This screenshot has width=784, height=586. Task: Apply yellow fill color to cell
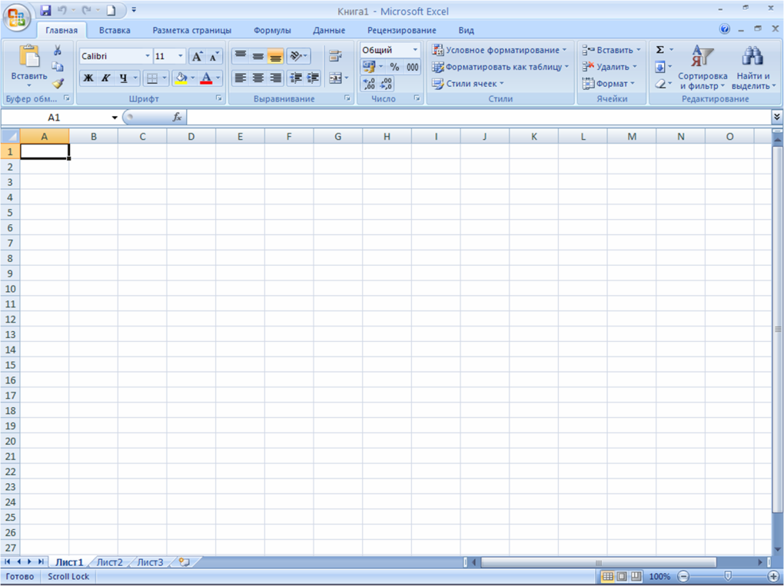181,78
